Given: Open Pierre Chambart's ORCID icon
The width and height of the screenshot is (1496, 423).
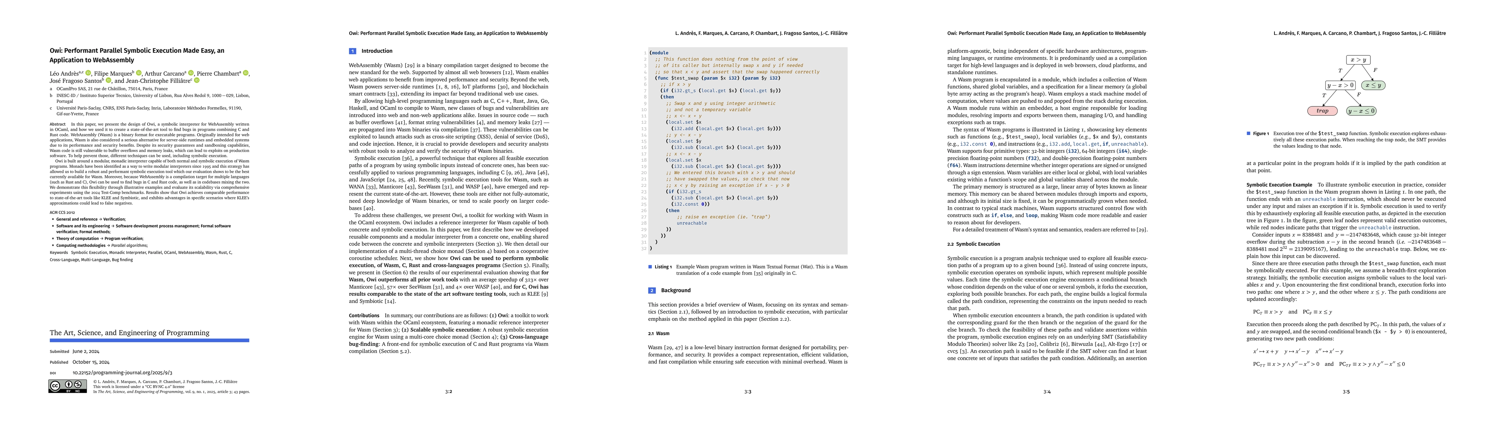Looking at the screenshot, I should pos(246,74).
